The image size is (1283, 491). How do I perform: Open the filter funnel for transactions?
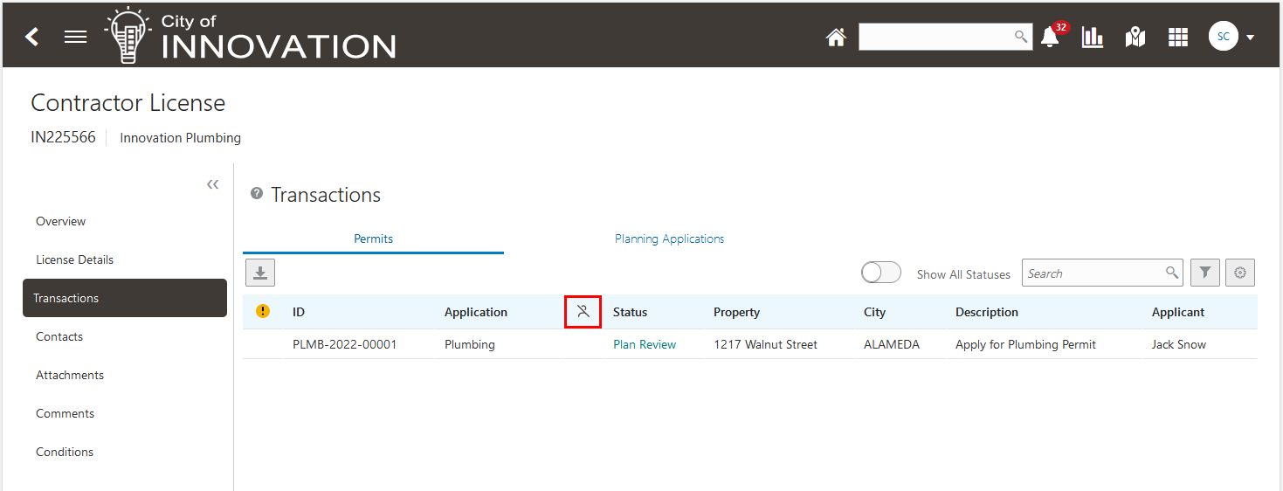click(x=1204, y=273)
